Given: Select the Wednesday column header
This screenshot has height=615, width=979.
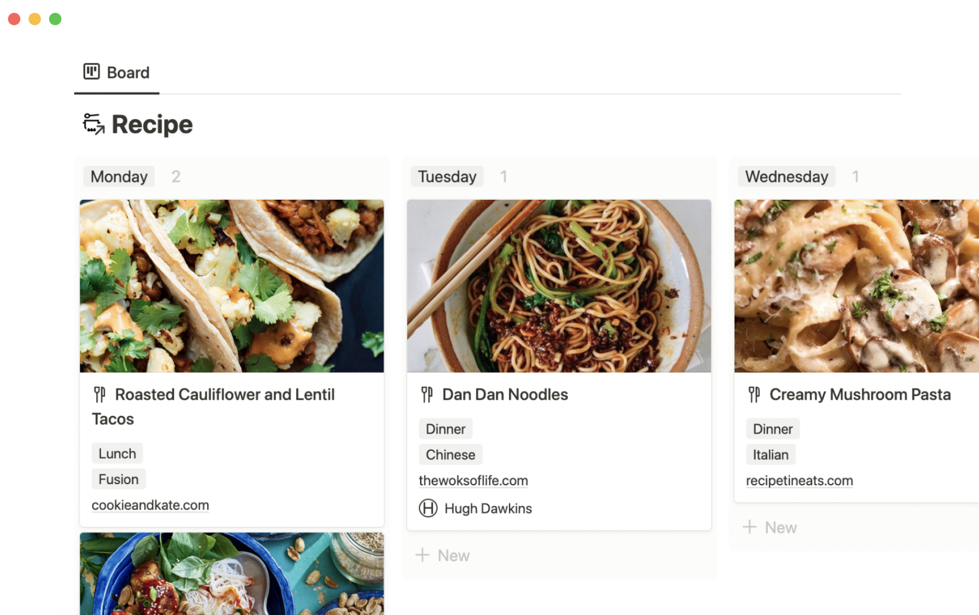Looking at the screenshot, I should [x=786, y=177].
